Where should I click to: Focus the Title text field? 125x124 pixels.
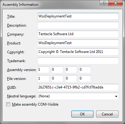[x=78, y=16]
